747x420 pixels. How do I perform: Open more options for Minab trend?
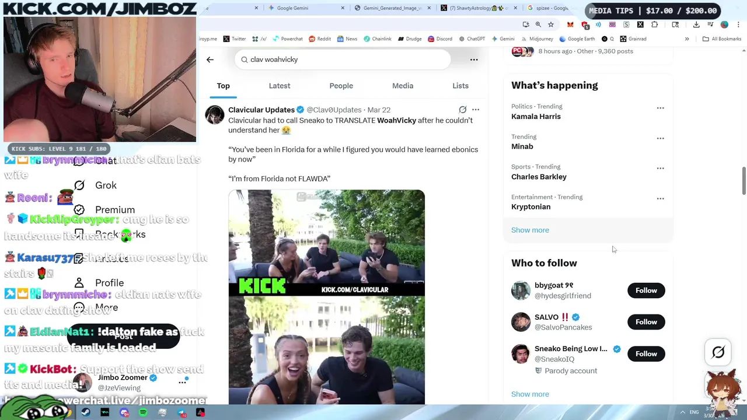pyautogui.click(x=660, y=138)
